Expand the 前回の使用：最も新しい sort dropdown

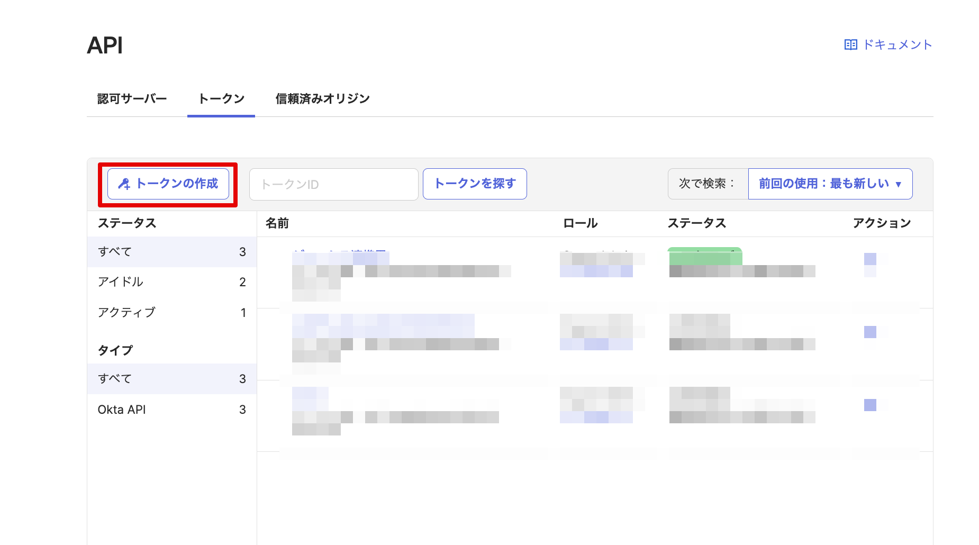point(830,184)
